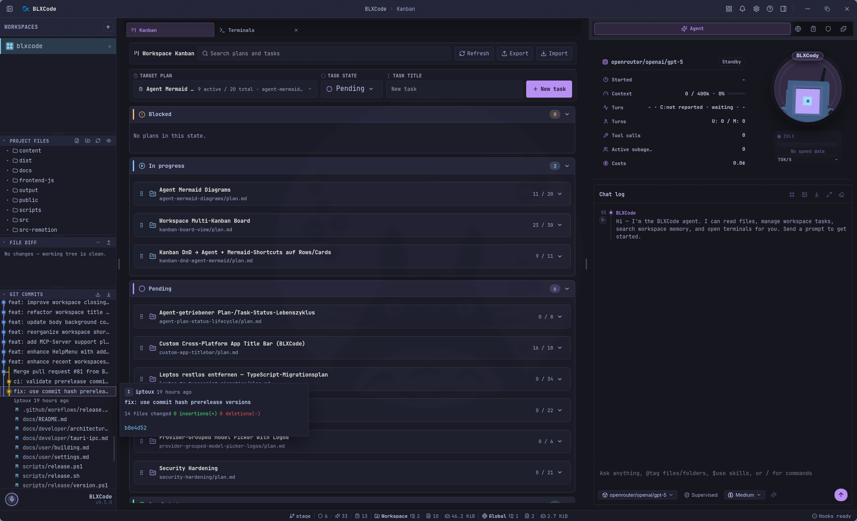The height and width of the screenshot is (521, 857).
Task: Refresh the Project Files tree
Action: coord(98,141)
